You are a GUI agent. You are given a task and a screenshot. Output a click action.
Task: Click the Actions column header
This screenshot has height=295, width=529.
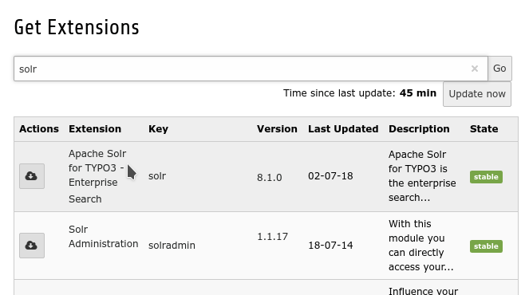[x=39, y=129]
